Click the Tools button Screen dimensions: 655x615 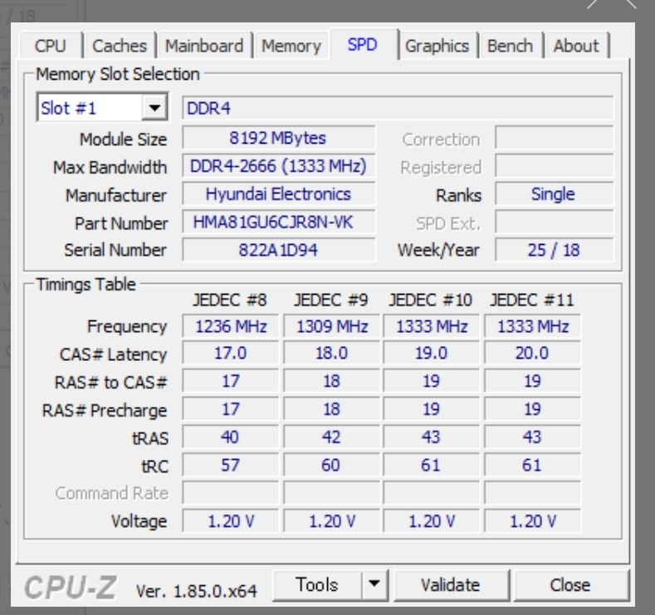(x=317, y=584)
